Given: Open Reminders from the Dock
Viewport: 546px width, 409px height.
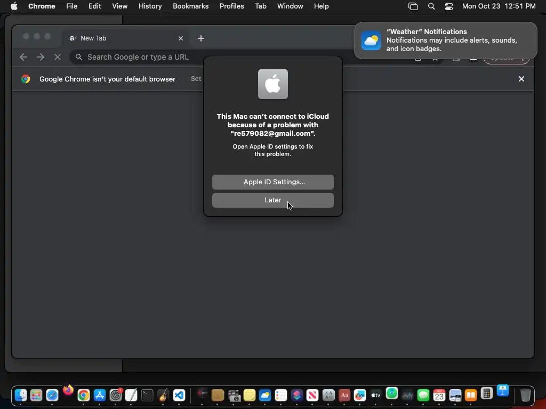Looking at the screenshot, I should (280, 395).
